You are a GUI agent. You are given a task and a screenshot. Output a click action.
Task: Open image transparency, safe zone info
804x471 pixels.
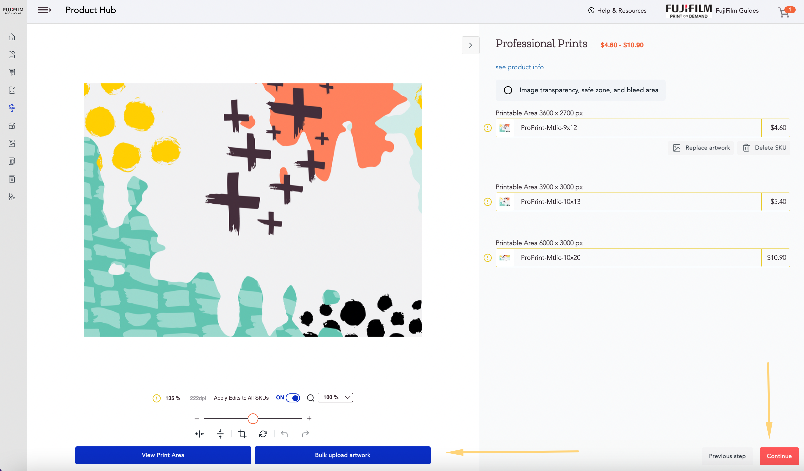(580, 90)
